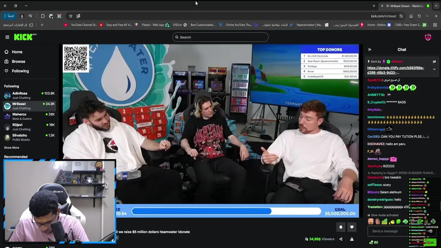Select the MrBeast Stream browser tab
This screenshot has width=441, height=248.
pos(405,6)
